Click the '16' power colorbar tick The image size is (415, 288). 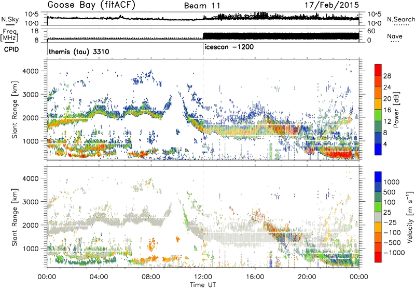pos(387,110)
